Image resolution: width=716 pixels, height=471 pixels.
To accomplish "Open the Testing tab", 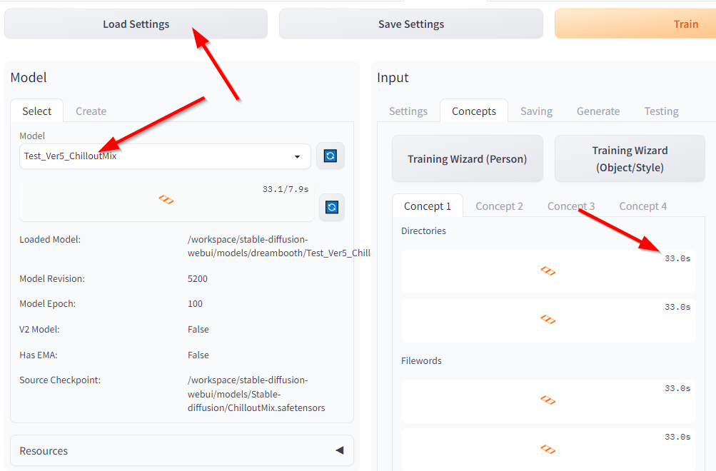I will tap(661, 111).
